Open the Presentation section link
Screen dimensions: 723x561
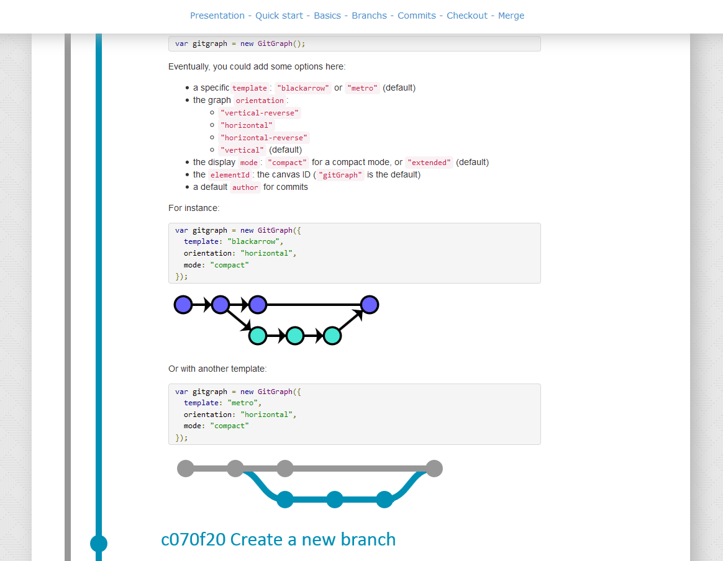click(x=217, y=15)
